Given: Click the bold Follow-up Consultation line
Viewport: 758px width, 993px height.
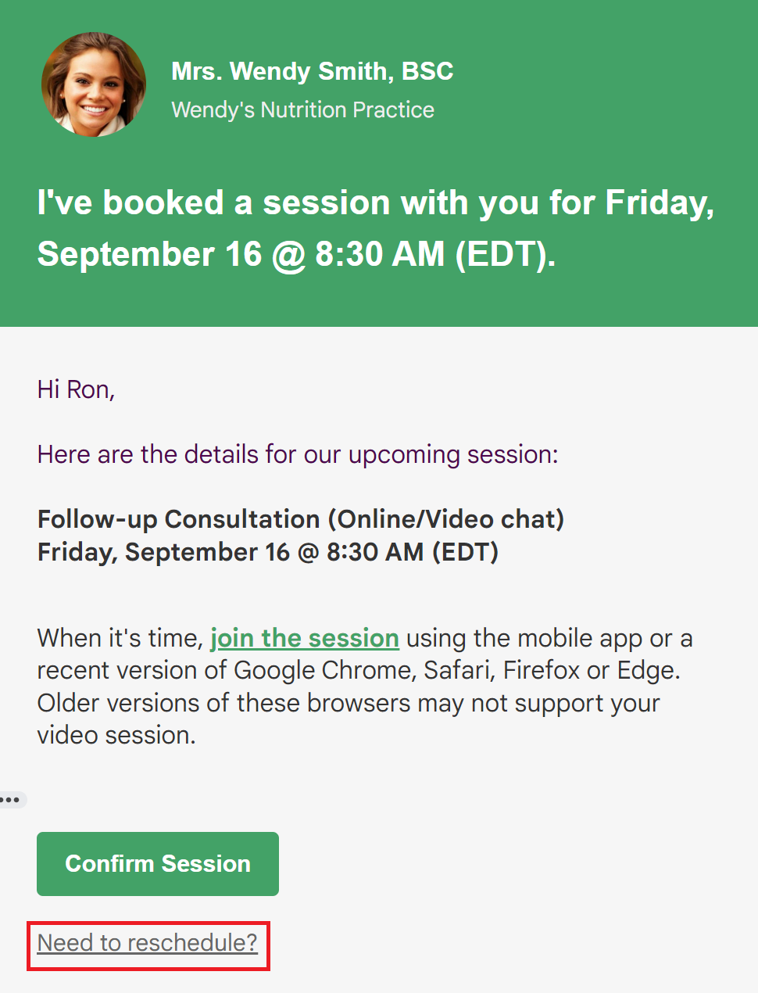Looking at the screenshot, I should (x=301, y=519).
